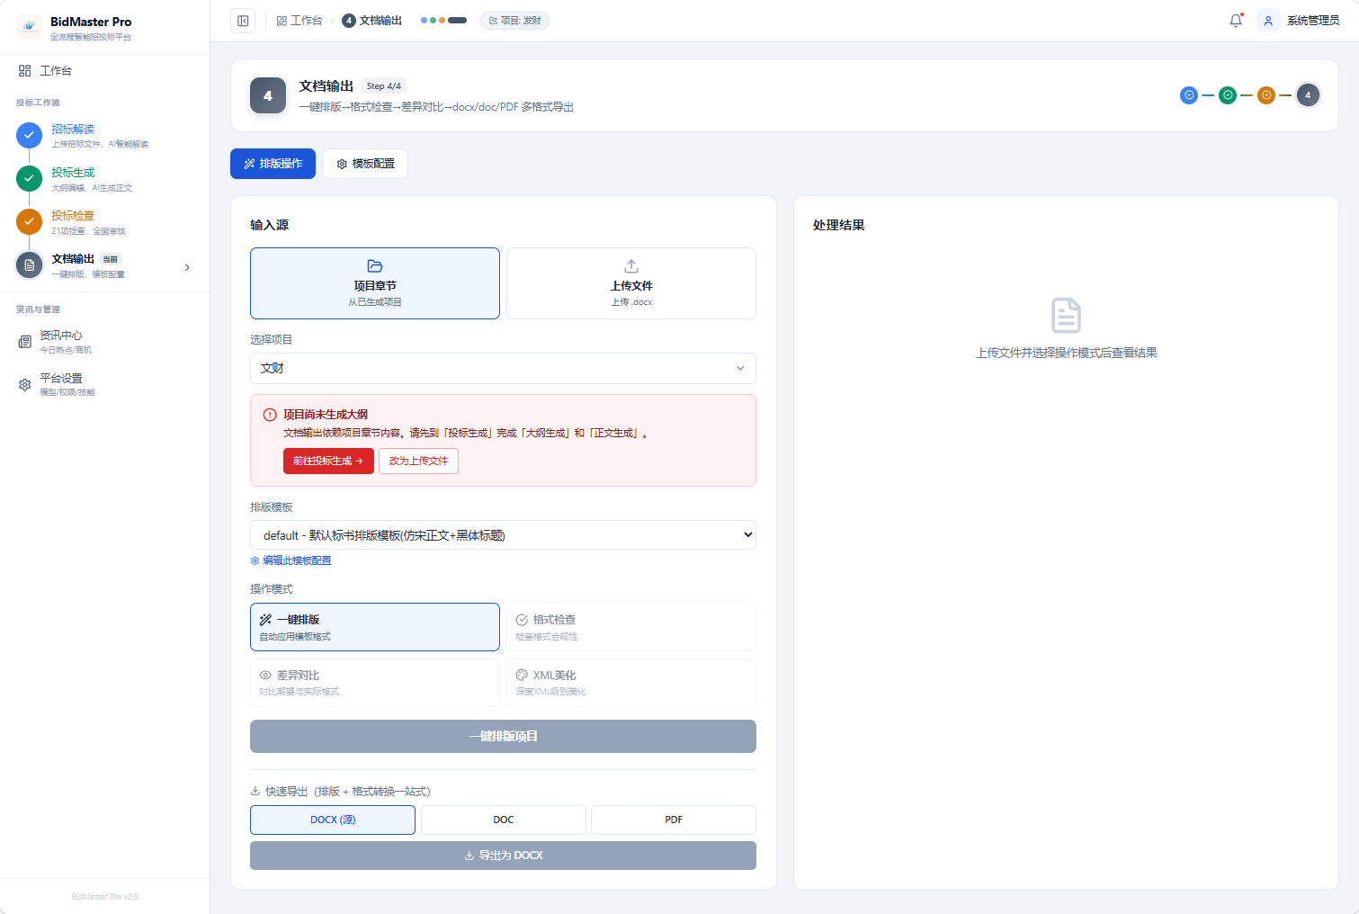This screenshot has width=1359, height=914.
Task: Open the notification bell icon
Action: [x=1236, y=21]
